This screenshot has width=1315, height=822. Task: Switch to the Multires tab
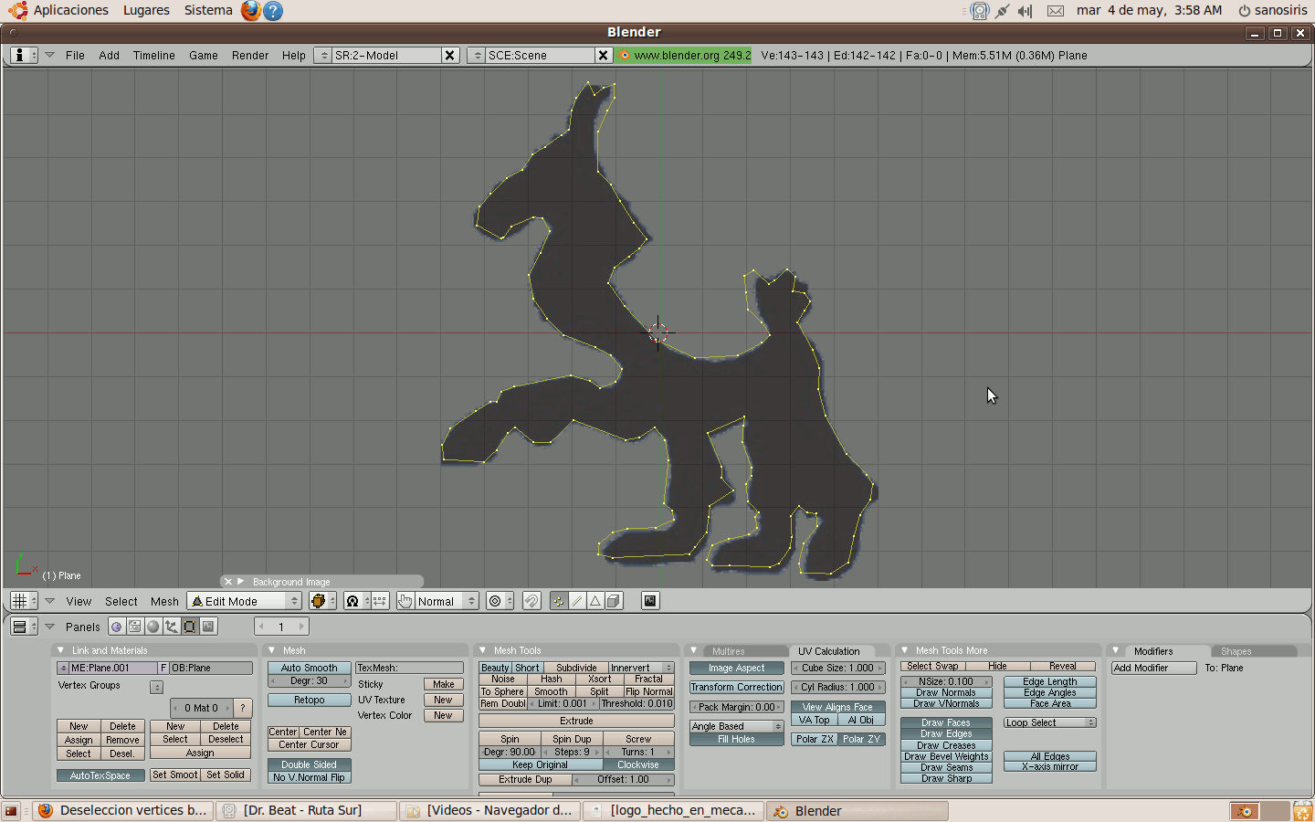(729, 651)
